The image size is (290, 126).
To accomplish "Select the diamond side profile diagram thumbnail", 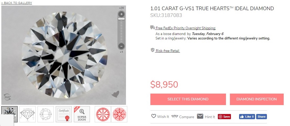I will coord(28,114).
